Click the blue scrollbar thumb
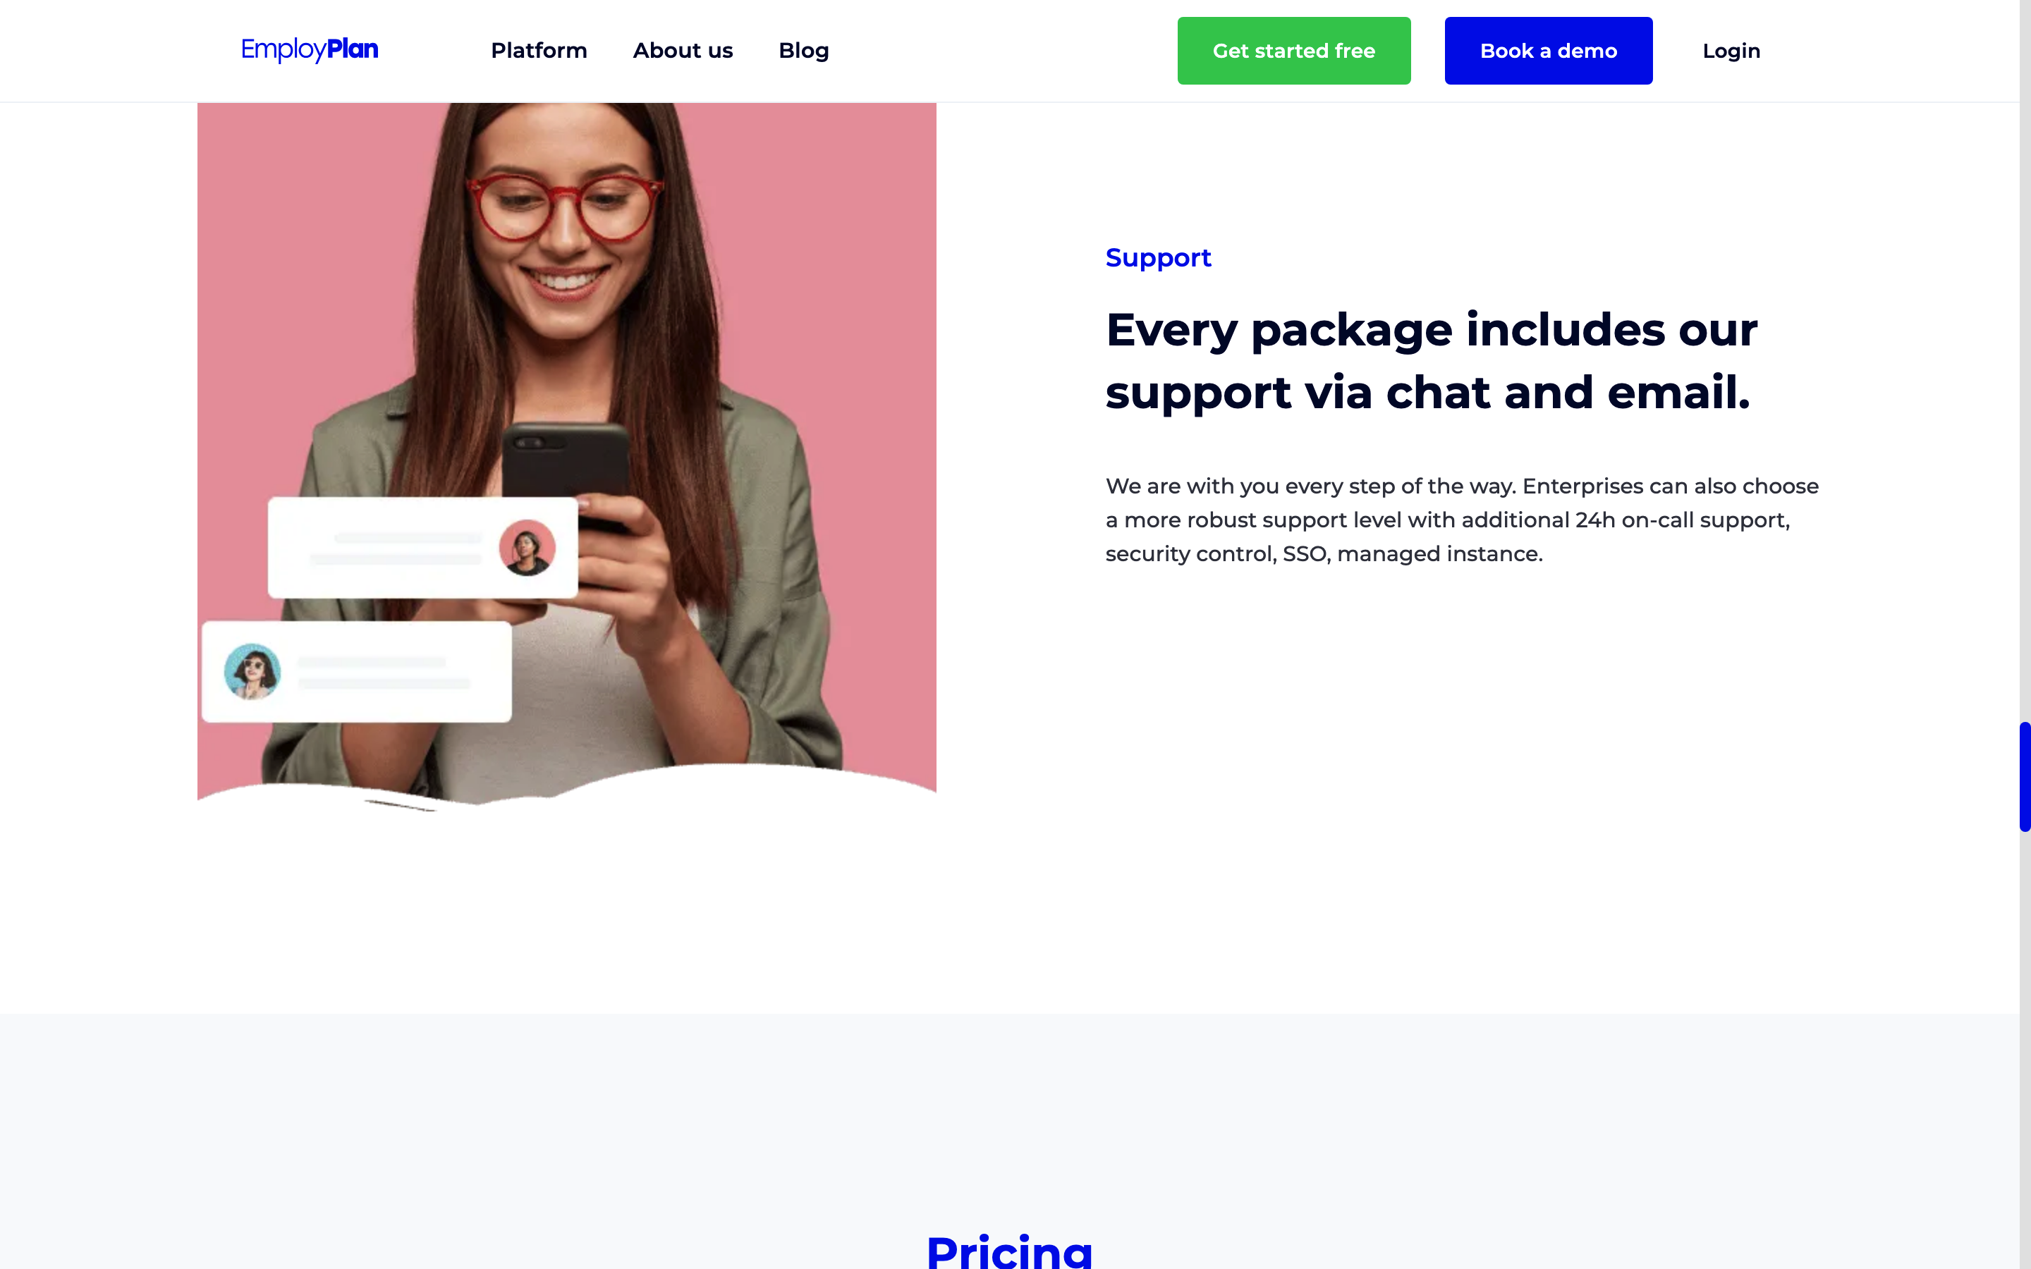 [2025, 776]
